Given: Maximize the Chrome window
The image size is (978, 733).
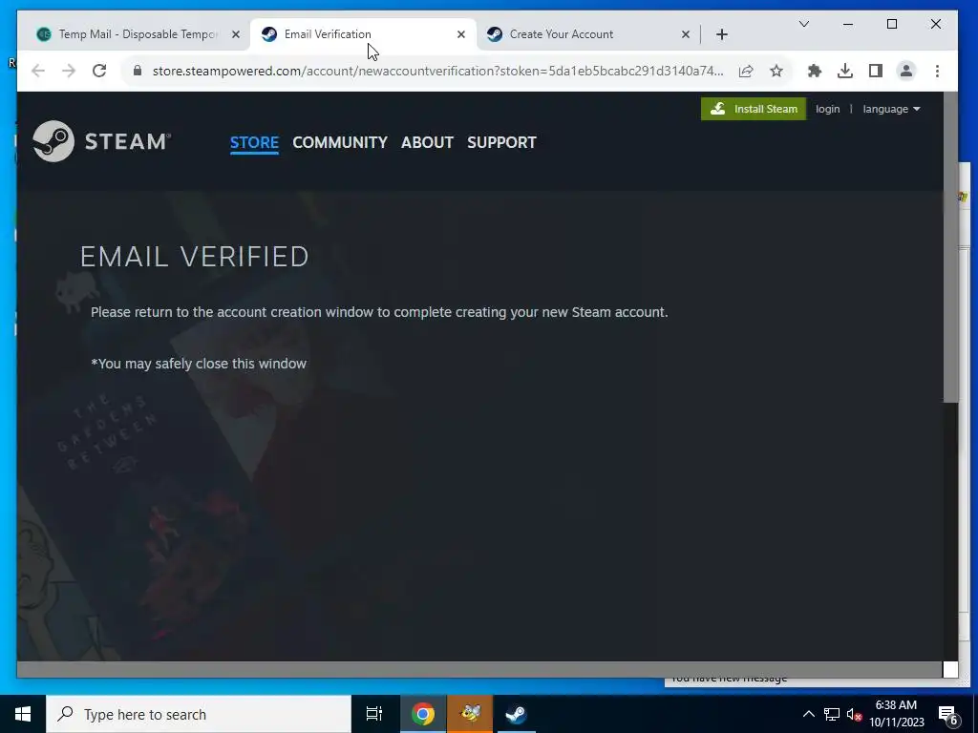Looking at the screenshot, I should [x=892, y=24].
